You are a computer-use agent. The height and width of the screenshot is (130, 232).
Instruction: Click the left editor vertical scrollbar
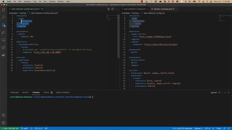tap(119, 37)
